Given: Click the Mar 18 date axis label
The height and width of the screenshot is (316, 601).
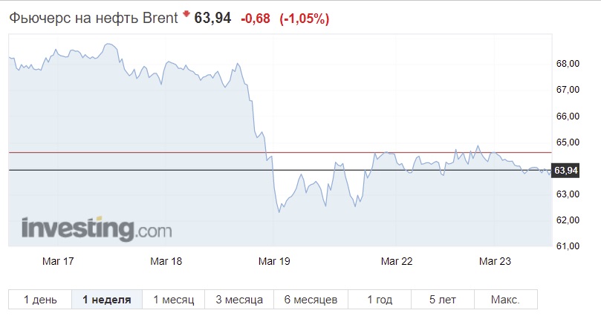Looking at the screenshot, I should 166,261.
